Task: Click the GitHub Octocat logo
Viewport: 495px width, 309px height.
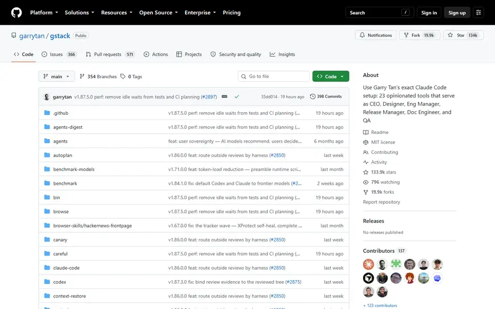Action: click(16, 12)
